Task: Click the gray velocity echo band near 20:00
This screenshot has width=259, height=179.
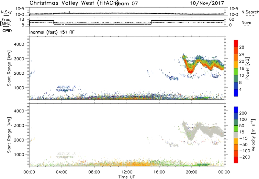Action: click(x=190, y=134)
